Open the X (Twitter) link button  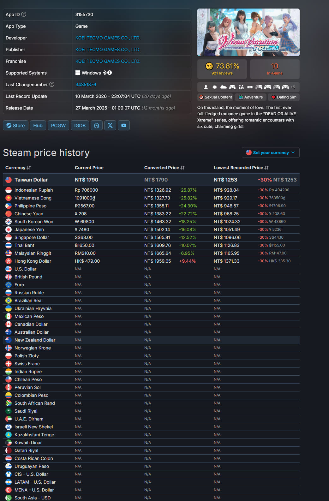click(x=110, y=125)
